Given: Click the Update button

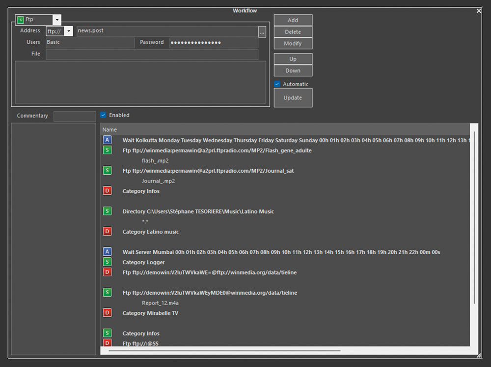Looking at the screenshot, I should point(293,97).
